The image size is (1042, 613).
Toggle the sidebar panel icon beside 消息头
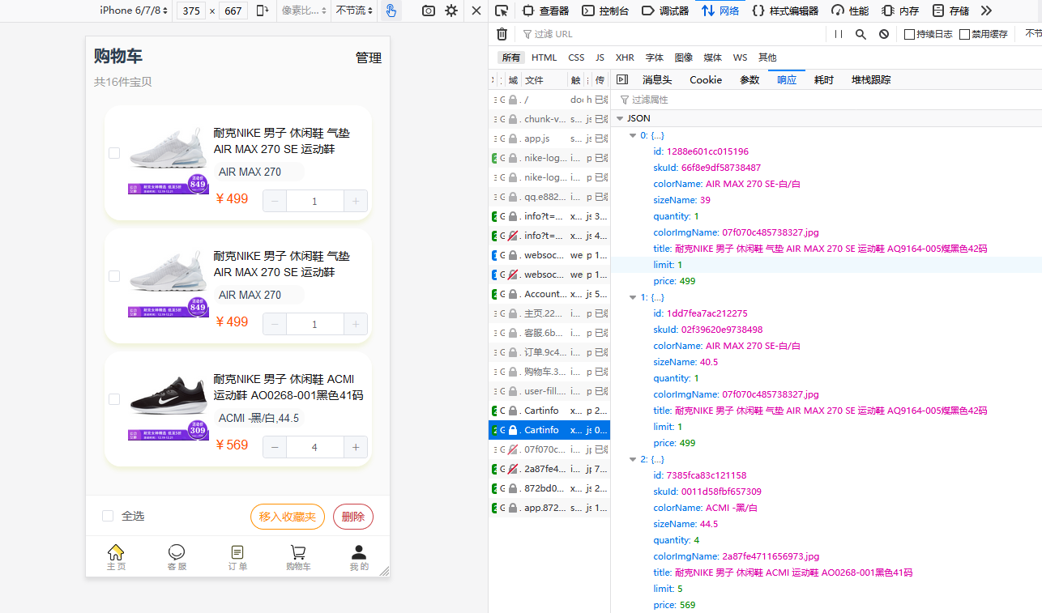tap(622, 79)
